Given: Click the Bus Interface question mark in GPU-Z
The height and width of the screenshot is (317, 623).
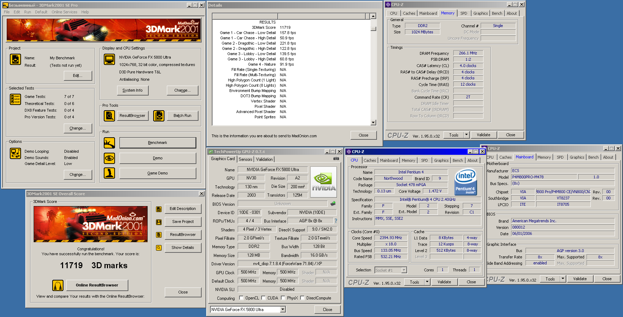Looking at the screenshot, I should pyautogui.click(x=336, y=221).
